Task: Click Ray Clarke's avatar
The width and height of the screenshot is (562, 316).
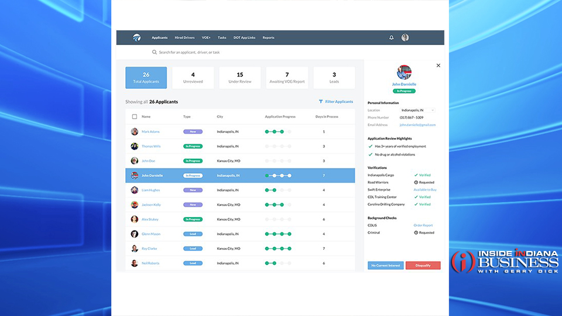Action: (135, 249)
